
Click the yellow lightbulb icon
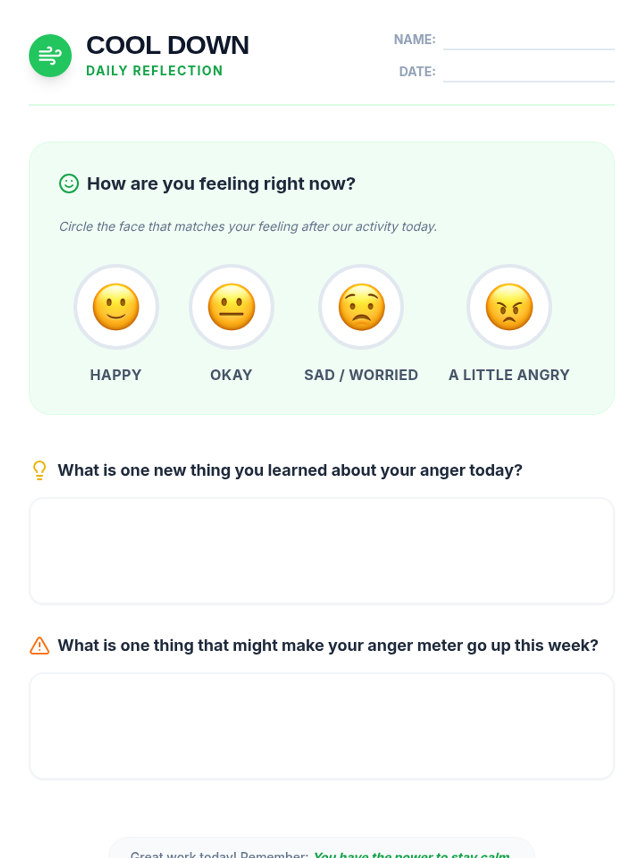(x=39, y=470)
